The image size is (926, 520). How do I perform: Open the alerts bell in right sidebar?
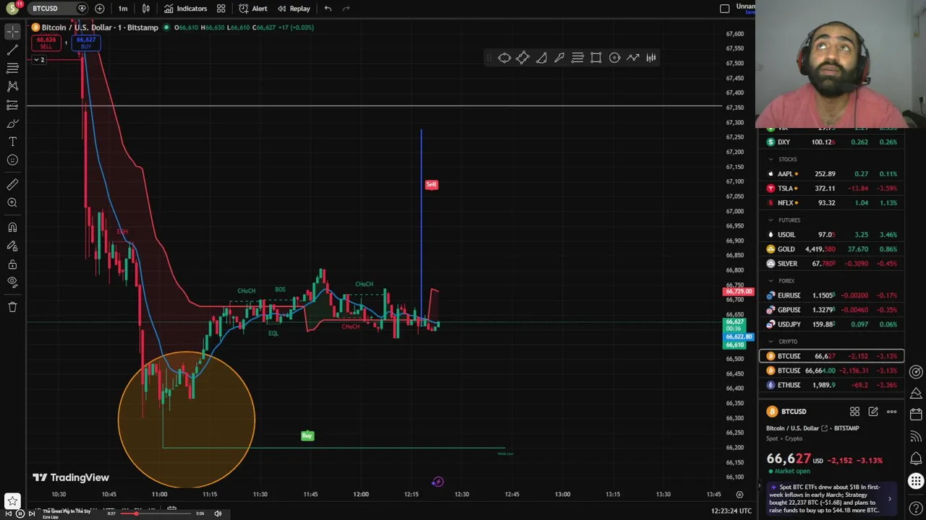[x=916, y=459]
